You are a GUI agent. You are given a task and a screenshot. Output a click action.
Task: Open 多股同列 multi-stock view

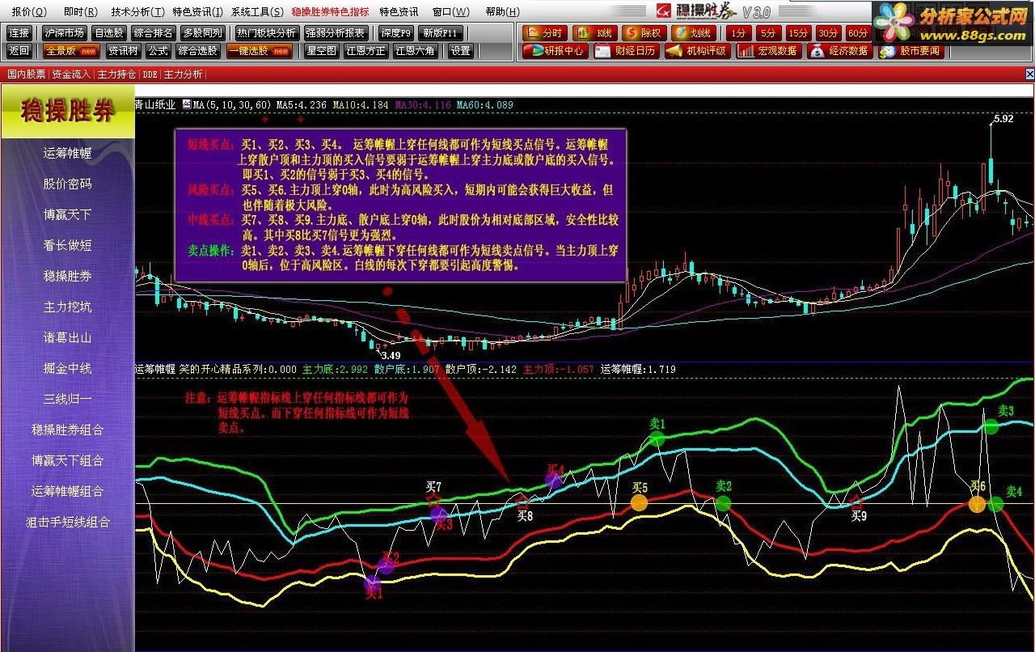(x=202, y=33)
